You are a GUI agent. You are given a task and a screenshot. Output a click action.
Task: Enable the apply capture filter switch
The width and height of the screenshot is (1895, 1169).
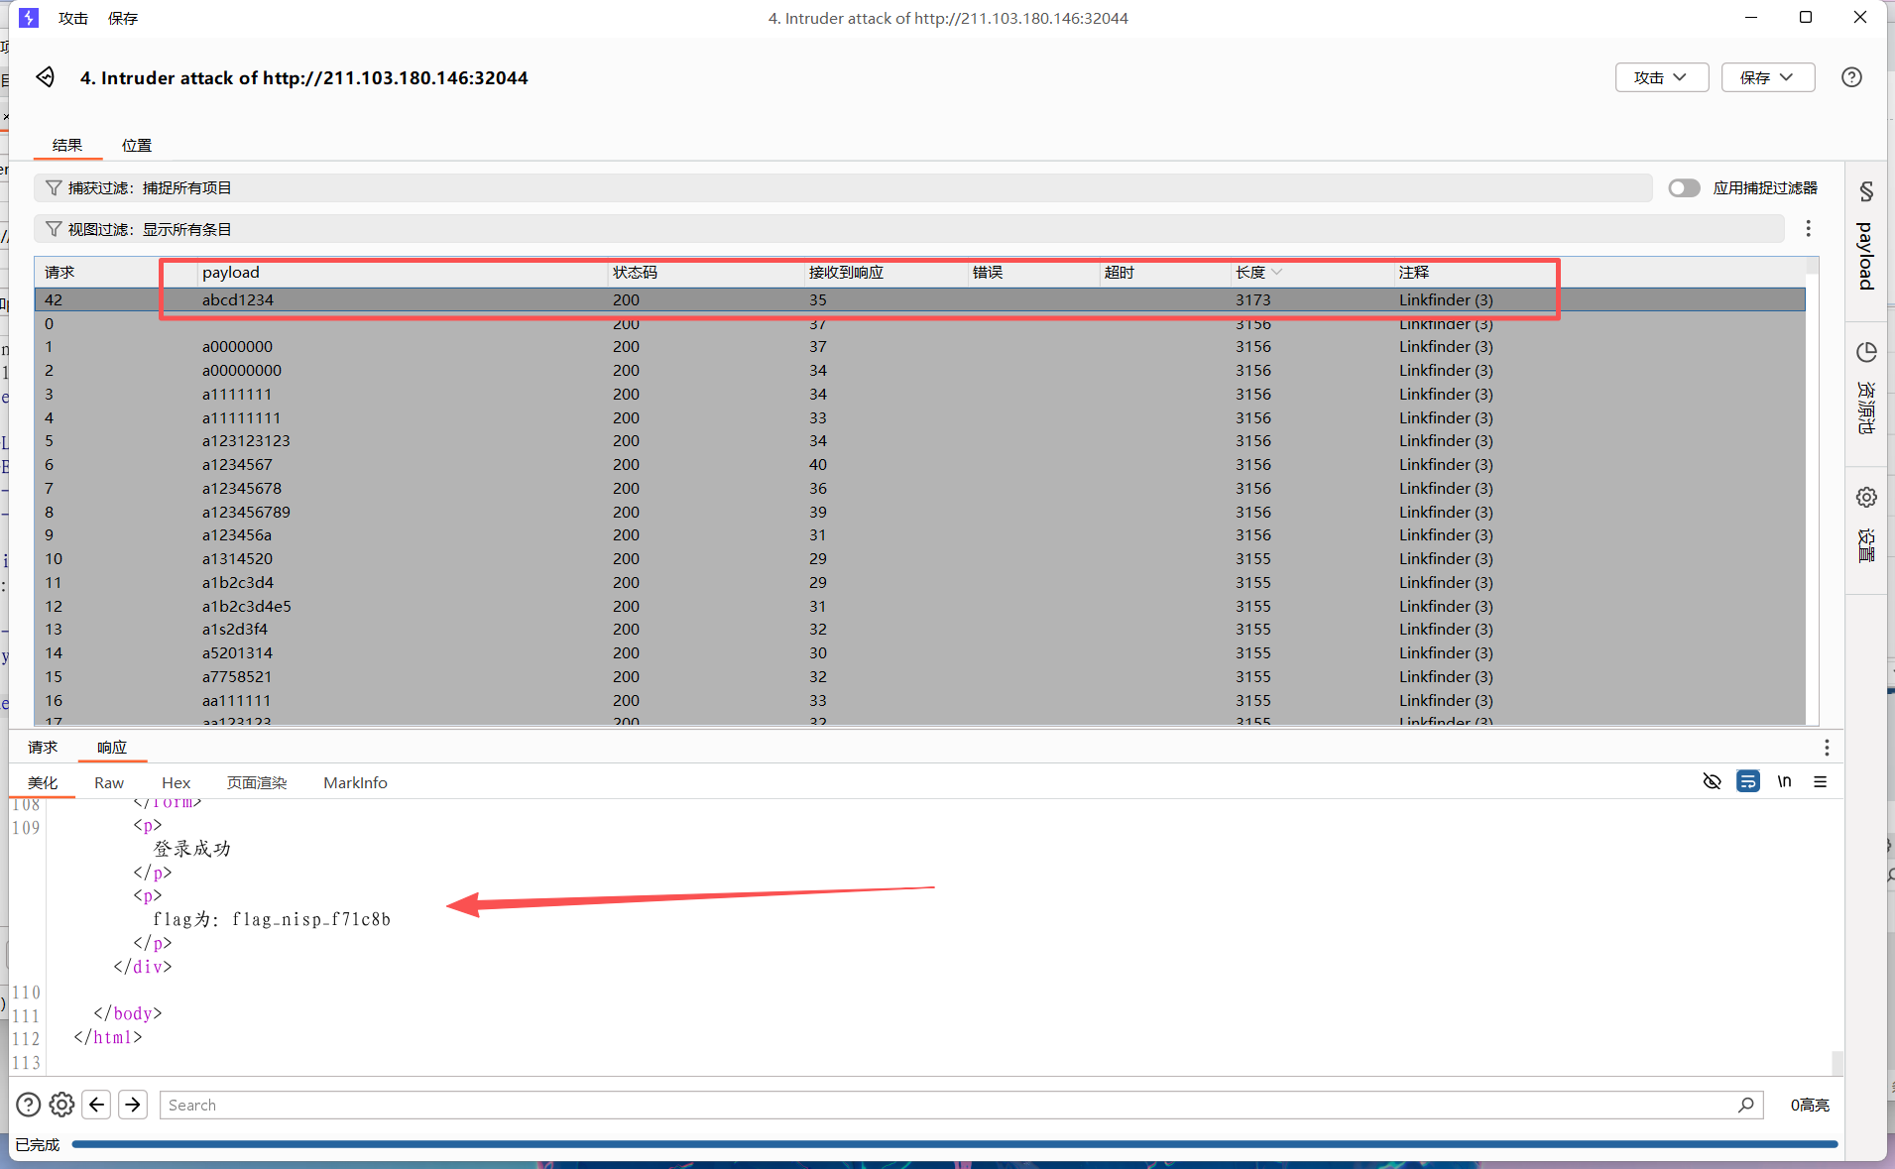[1683, 188]
